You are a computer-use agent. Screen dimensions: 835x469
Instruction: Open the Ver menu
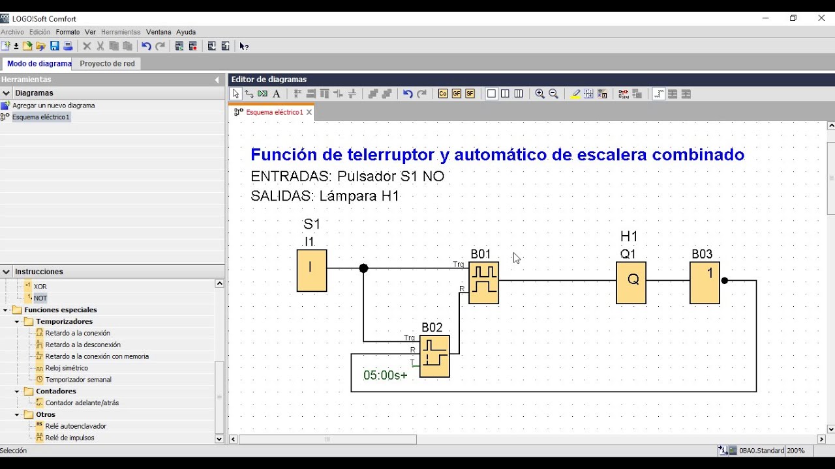point(91,32)
